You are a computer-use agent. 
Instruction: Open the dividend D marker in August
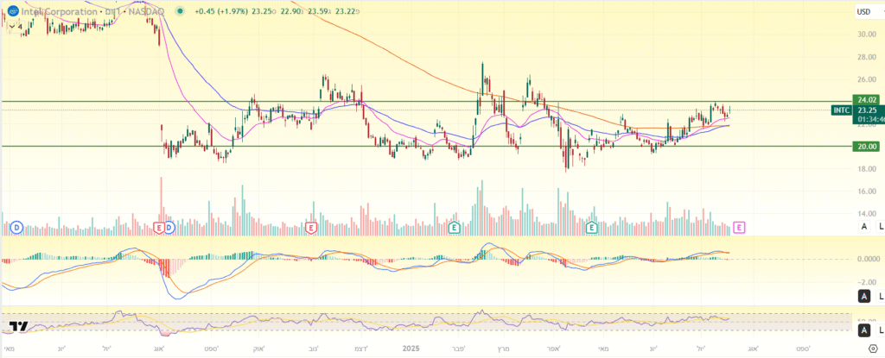(x=169, y=228)
